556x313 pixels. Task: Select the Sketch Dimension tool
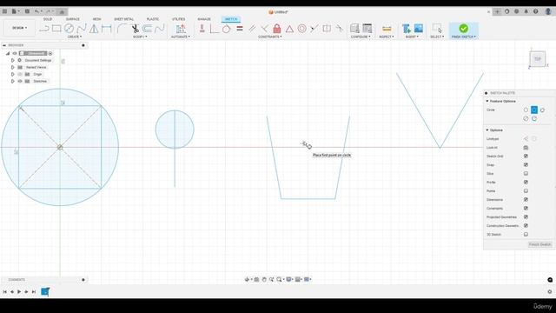click(x=106, y=29)
